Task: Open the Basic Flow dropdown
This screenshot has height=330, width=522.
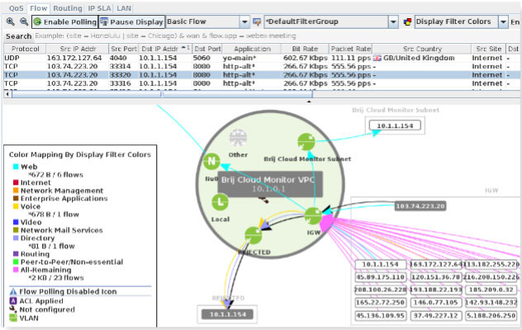Action: (x=244, y=21)
